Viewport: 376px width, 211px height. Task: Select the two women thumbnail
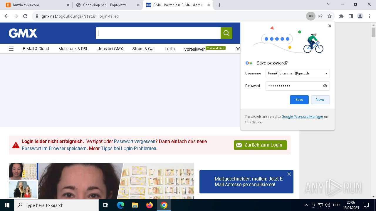(23, 190)
